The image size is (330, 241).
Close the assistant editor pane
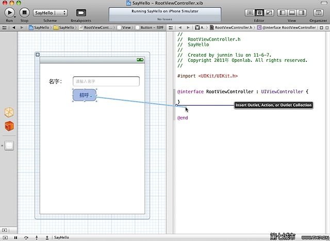click(x=327, y=28)
